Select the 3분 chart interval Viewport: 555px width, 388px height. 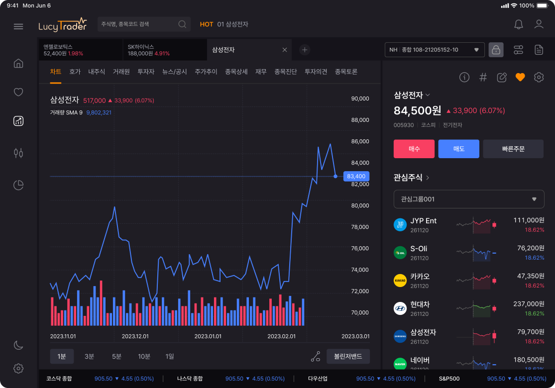[x=89, y=356]
